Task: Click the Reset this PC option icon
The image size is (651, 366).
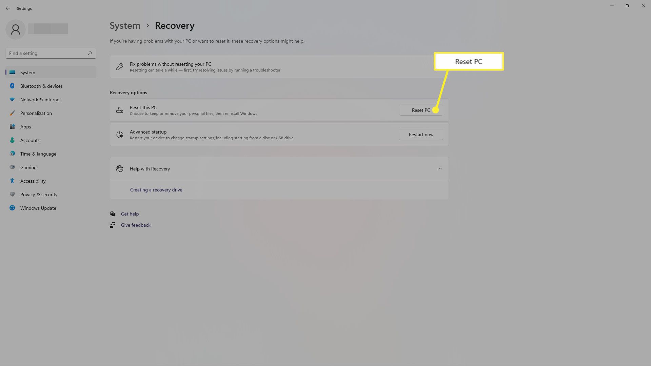Action: pyautogui.click(x=119, y=110)
